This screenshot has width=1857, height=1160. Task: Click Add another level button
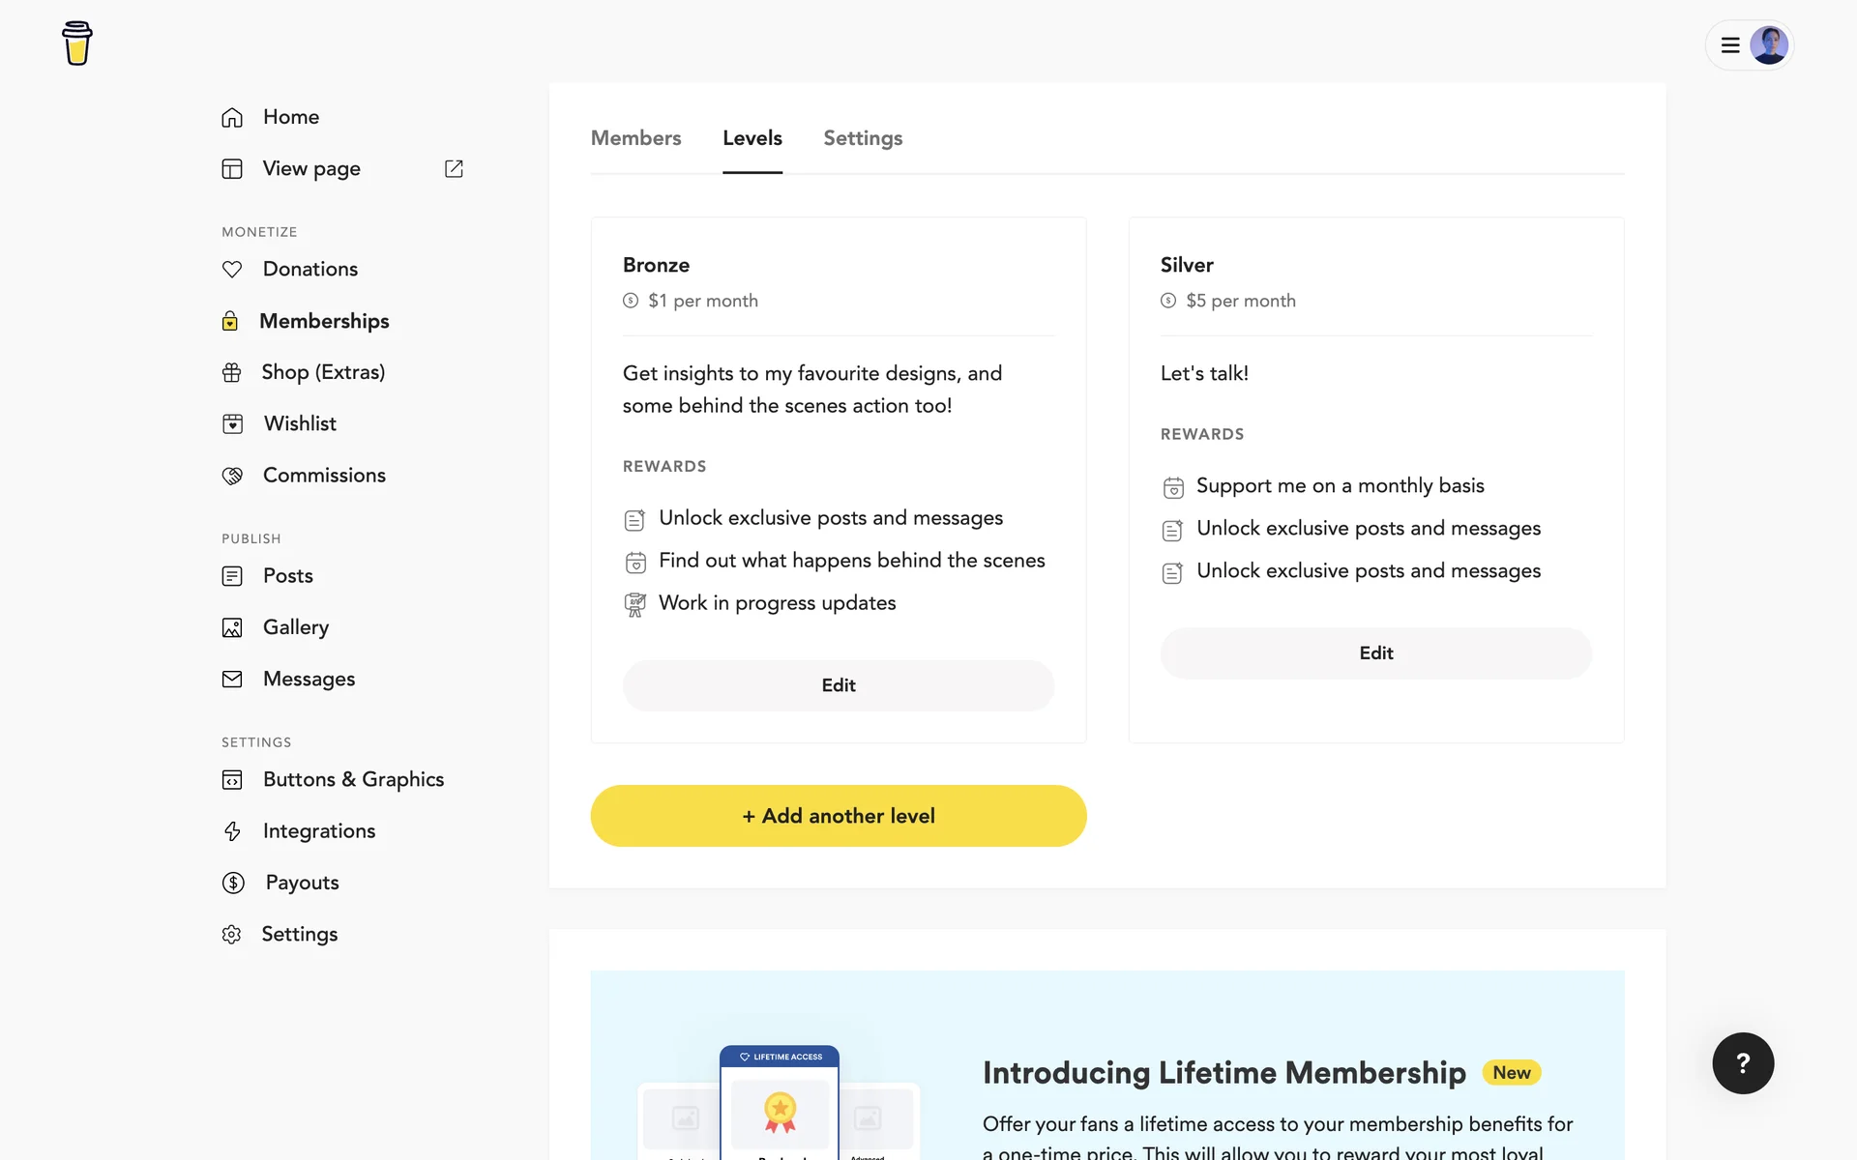click(839, 816)
